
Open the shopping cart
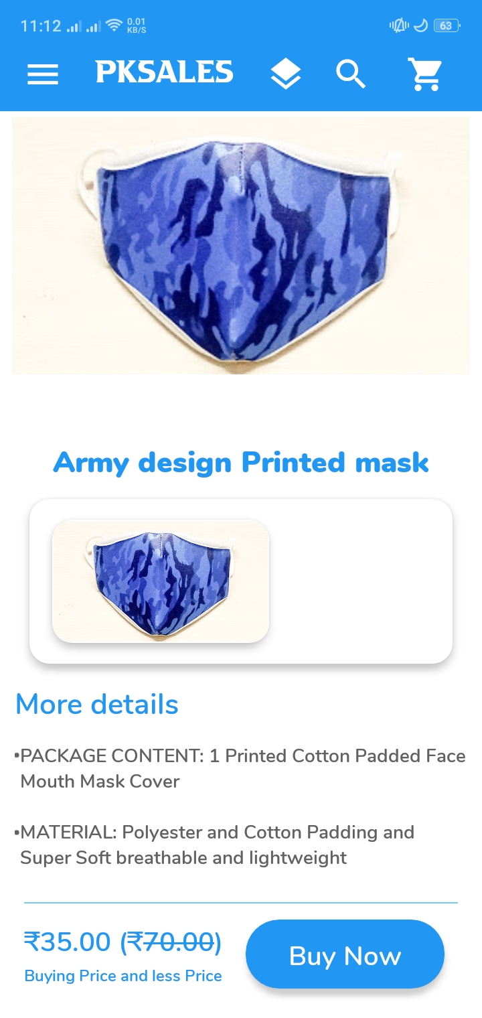click(425, 74)
